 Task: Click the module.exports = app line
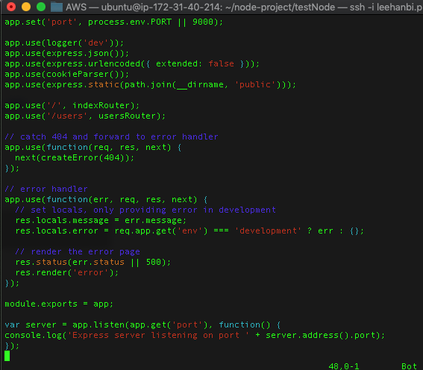click(59, 304)
